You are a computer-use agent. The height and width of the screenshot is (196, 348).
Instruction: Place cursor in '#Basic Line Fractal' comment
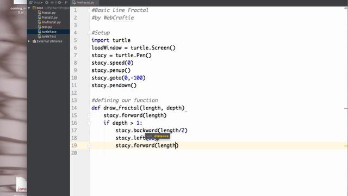[120, 10]
